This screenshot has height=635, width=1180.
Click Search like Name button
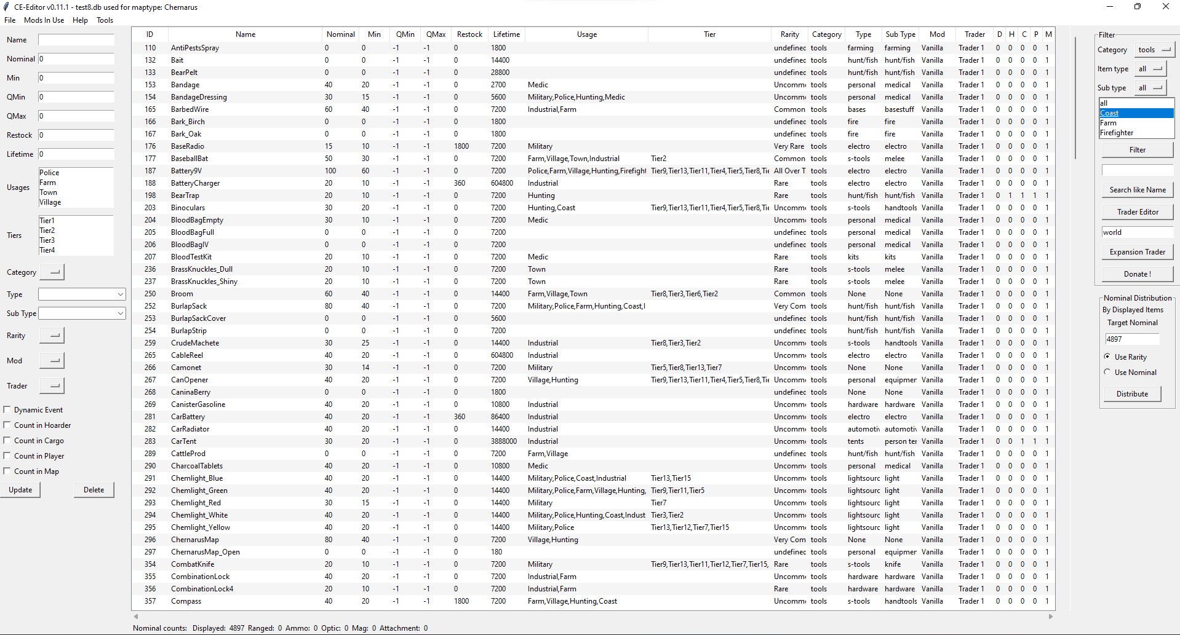click(1138, 190)
